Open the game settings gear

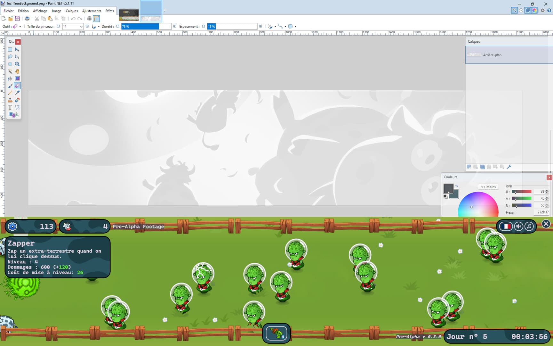[12, 226]
